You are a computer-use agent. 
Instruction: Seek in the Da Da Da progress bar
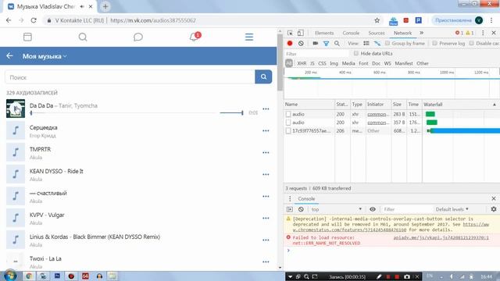(123, 112)
